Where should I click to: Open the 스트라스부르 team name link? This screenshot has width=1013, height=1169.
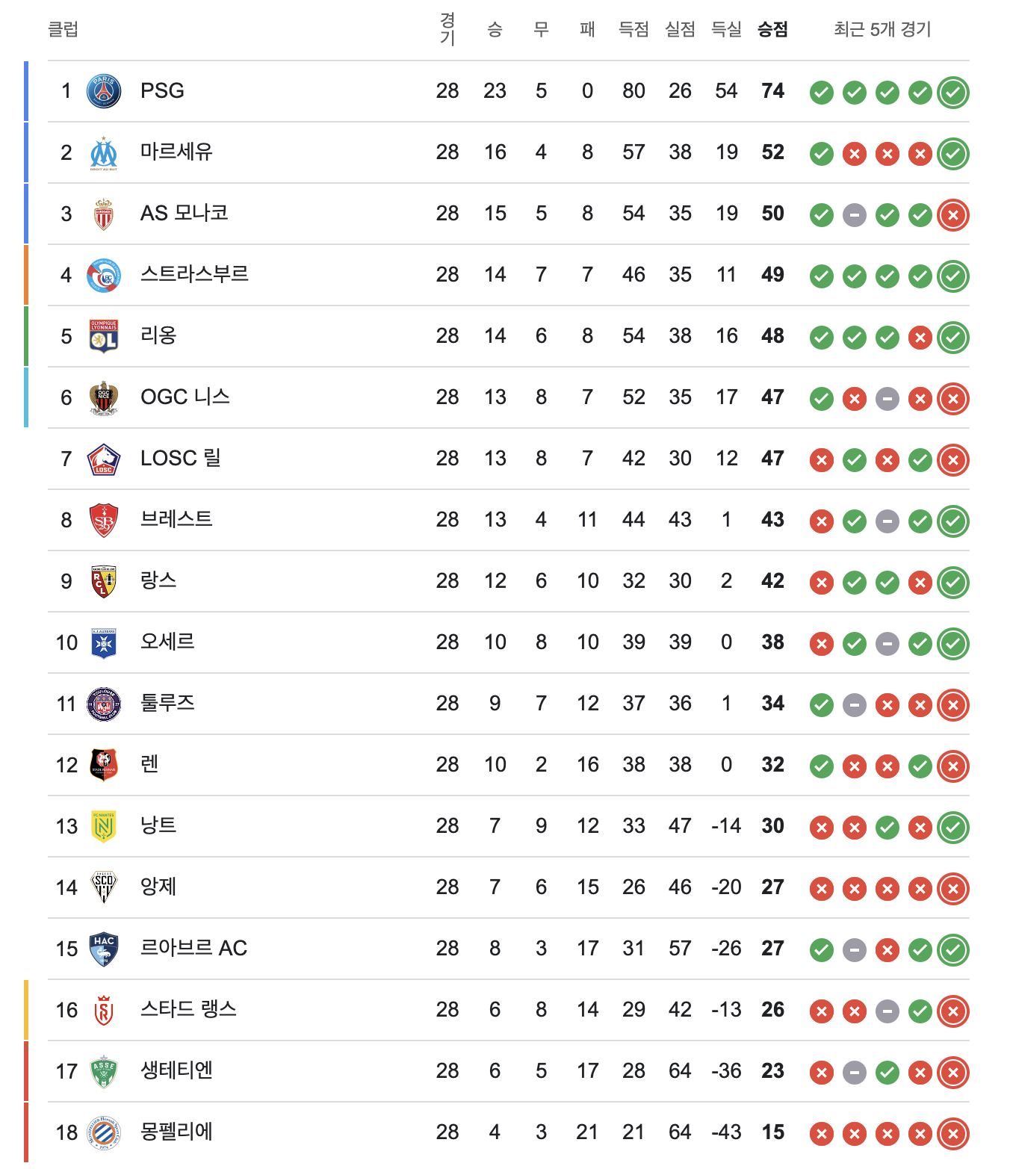click(194, 274)
